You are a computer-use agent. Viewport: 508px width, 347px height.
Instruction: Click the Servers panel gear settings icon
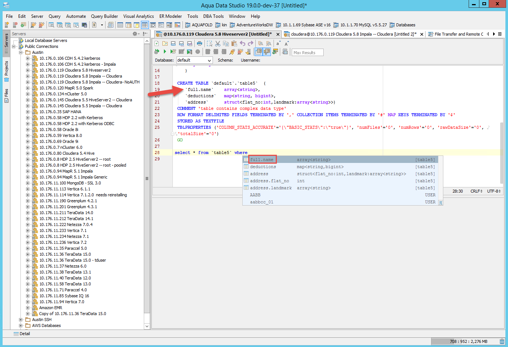135,34
